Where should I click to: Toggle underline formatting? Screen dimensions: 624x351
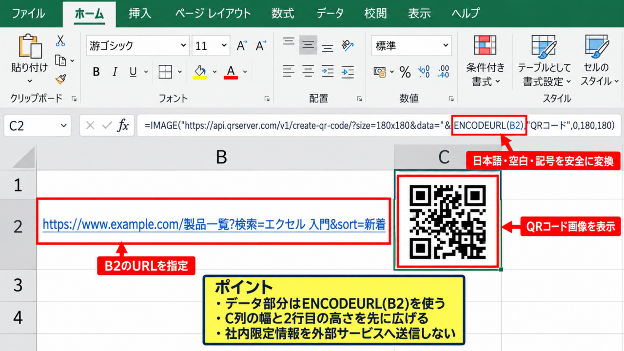(x=133, y=72)
